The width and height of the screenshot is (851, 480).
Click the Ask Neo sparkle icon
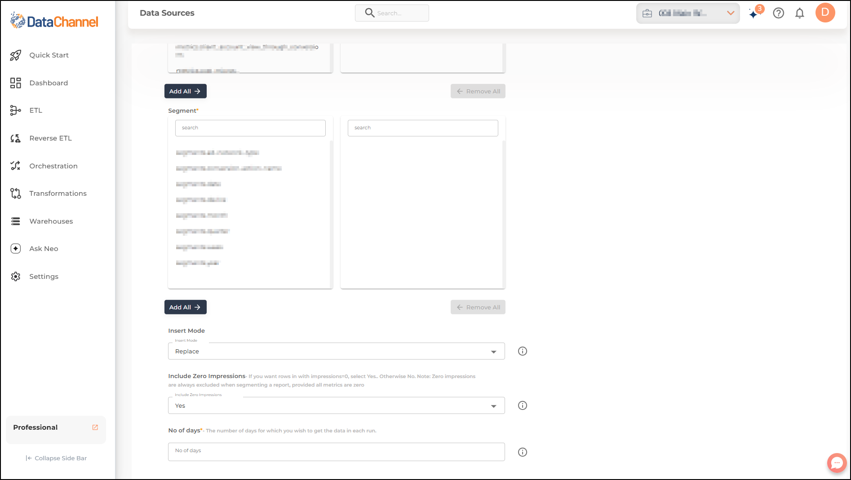tap(16, 249)
